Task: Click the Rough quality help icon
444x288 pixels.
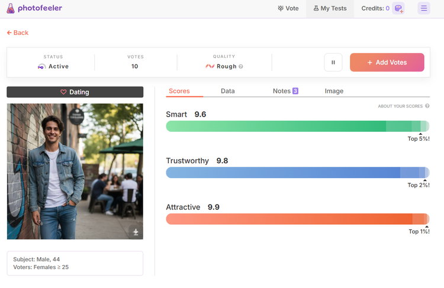Action: 241,67
